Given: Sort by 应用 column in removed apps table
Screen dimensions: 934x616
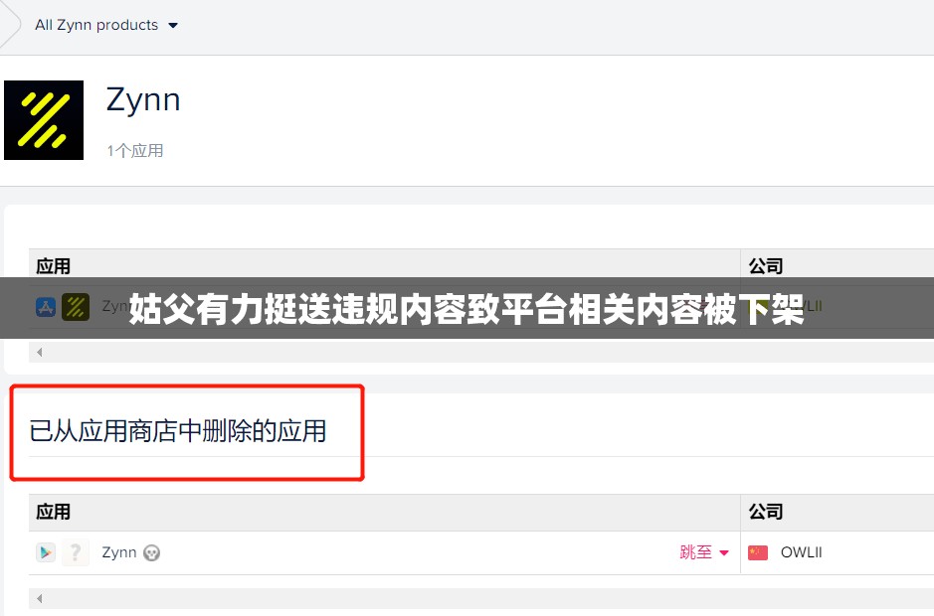Looking at the screenshot, I should [53, 512].
